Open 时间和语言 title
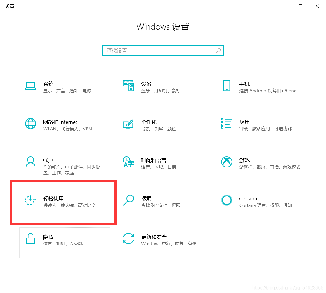 point(154,160)
